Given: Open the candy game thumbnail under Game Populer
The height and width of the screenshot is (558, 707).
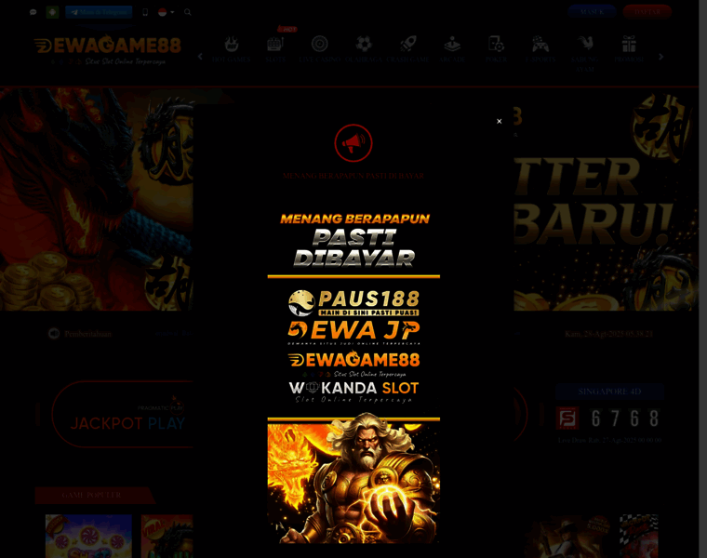Looking at the screenshot, I should (x=88, y=536).
